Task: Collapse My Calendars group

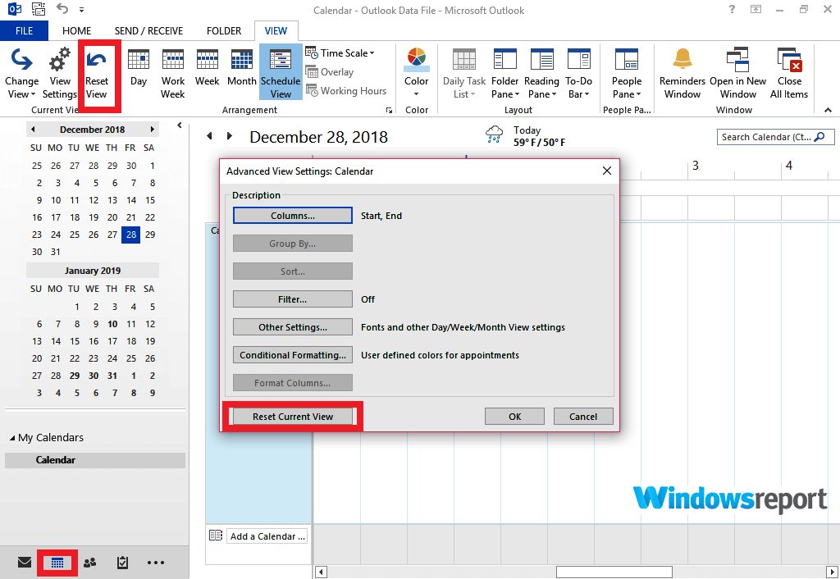Action: pyautogui.click(x=12, y=438)
